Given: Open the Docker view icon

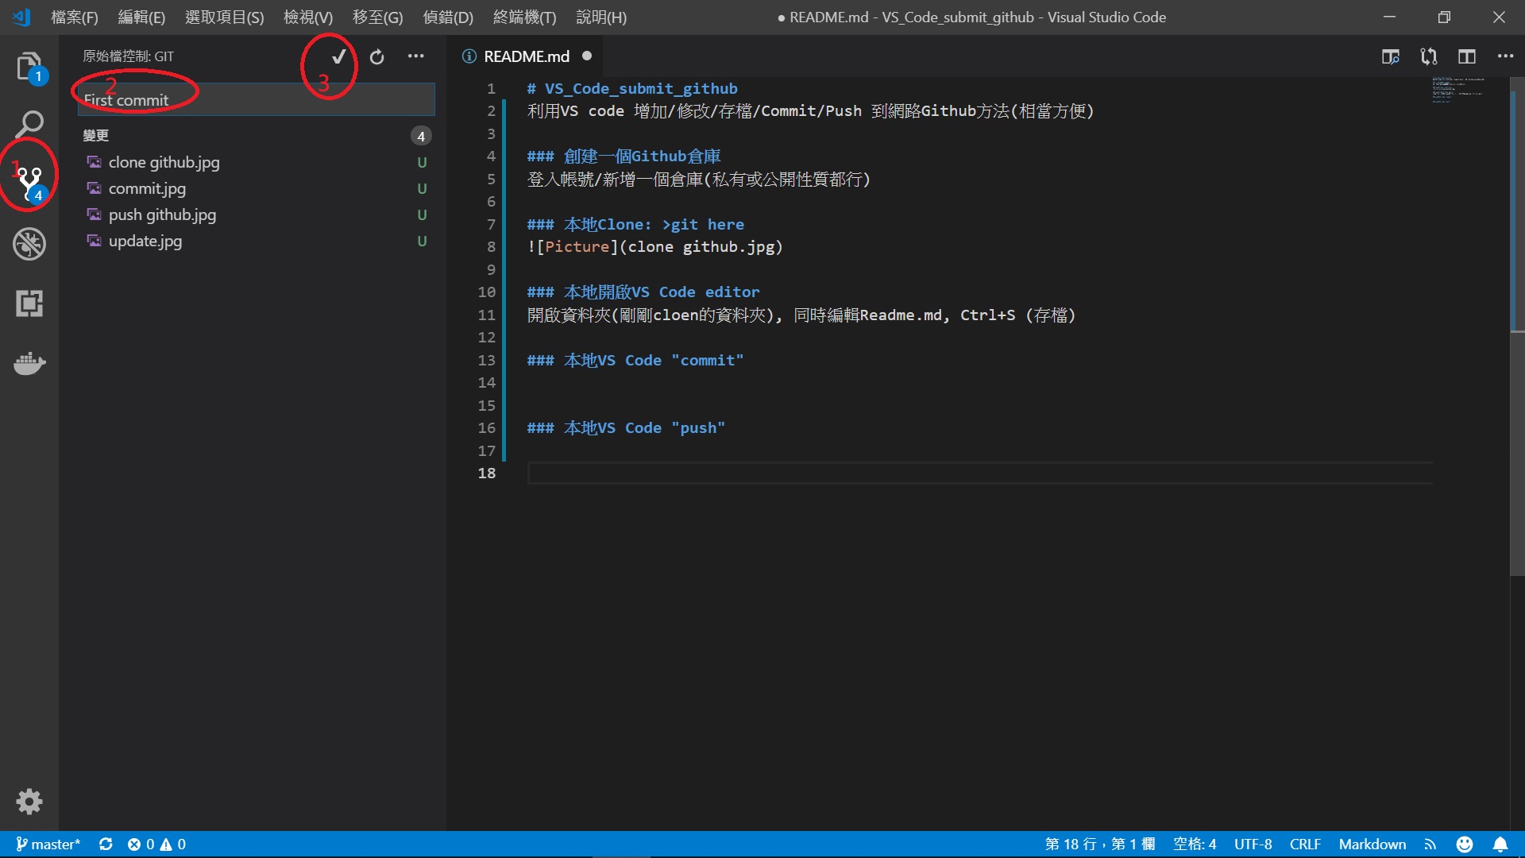Looking at the screenshot, I should click(x=29, y=363).
